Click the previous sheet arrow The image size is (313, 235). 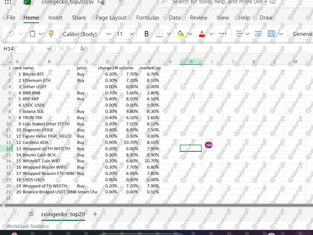(x=5, y=214)
